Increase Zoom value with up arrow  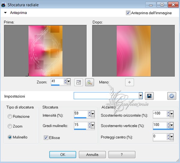(65, 80)
